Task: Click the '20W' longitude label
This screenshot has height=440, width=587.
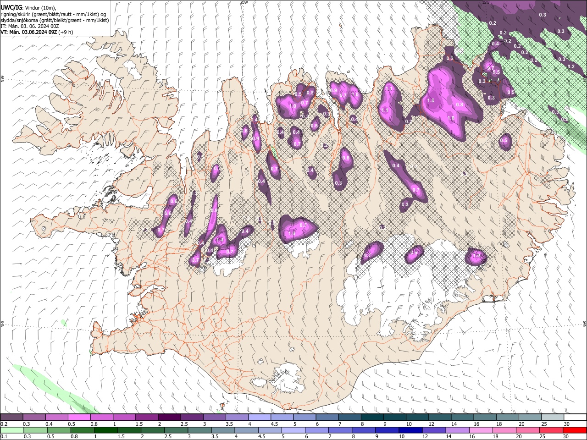Action: click(244, 2)
